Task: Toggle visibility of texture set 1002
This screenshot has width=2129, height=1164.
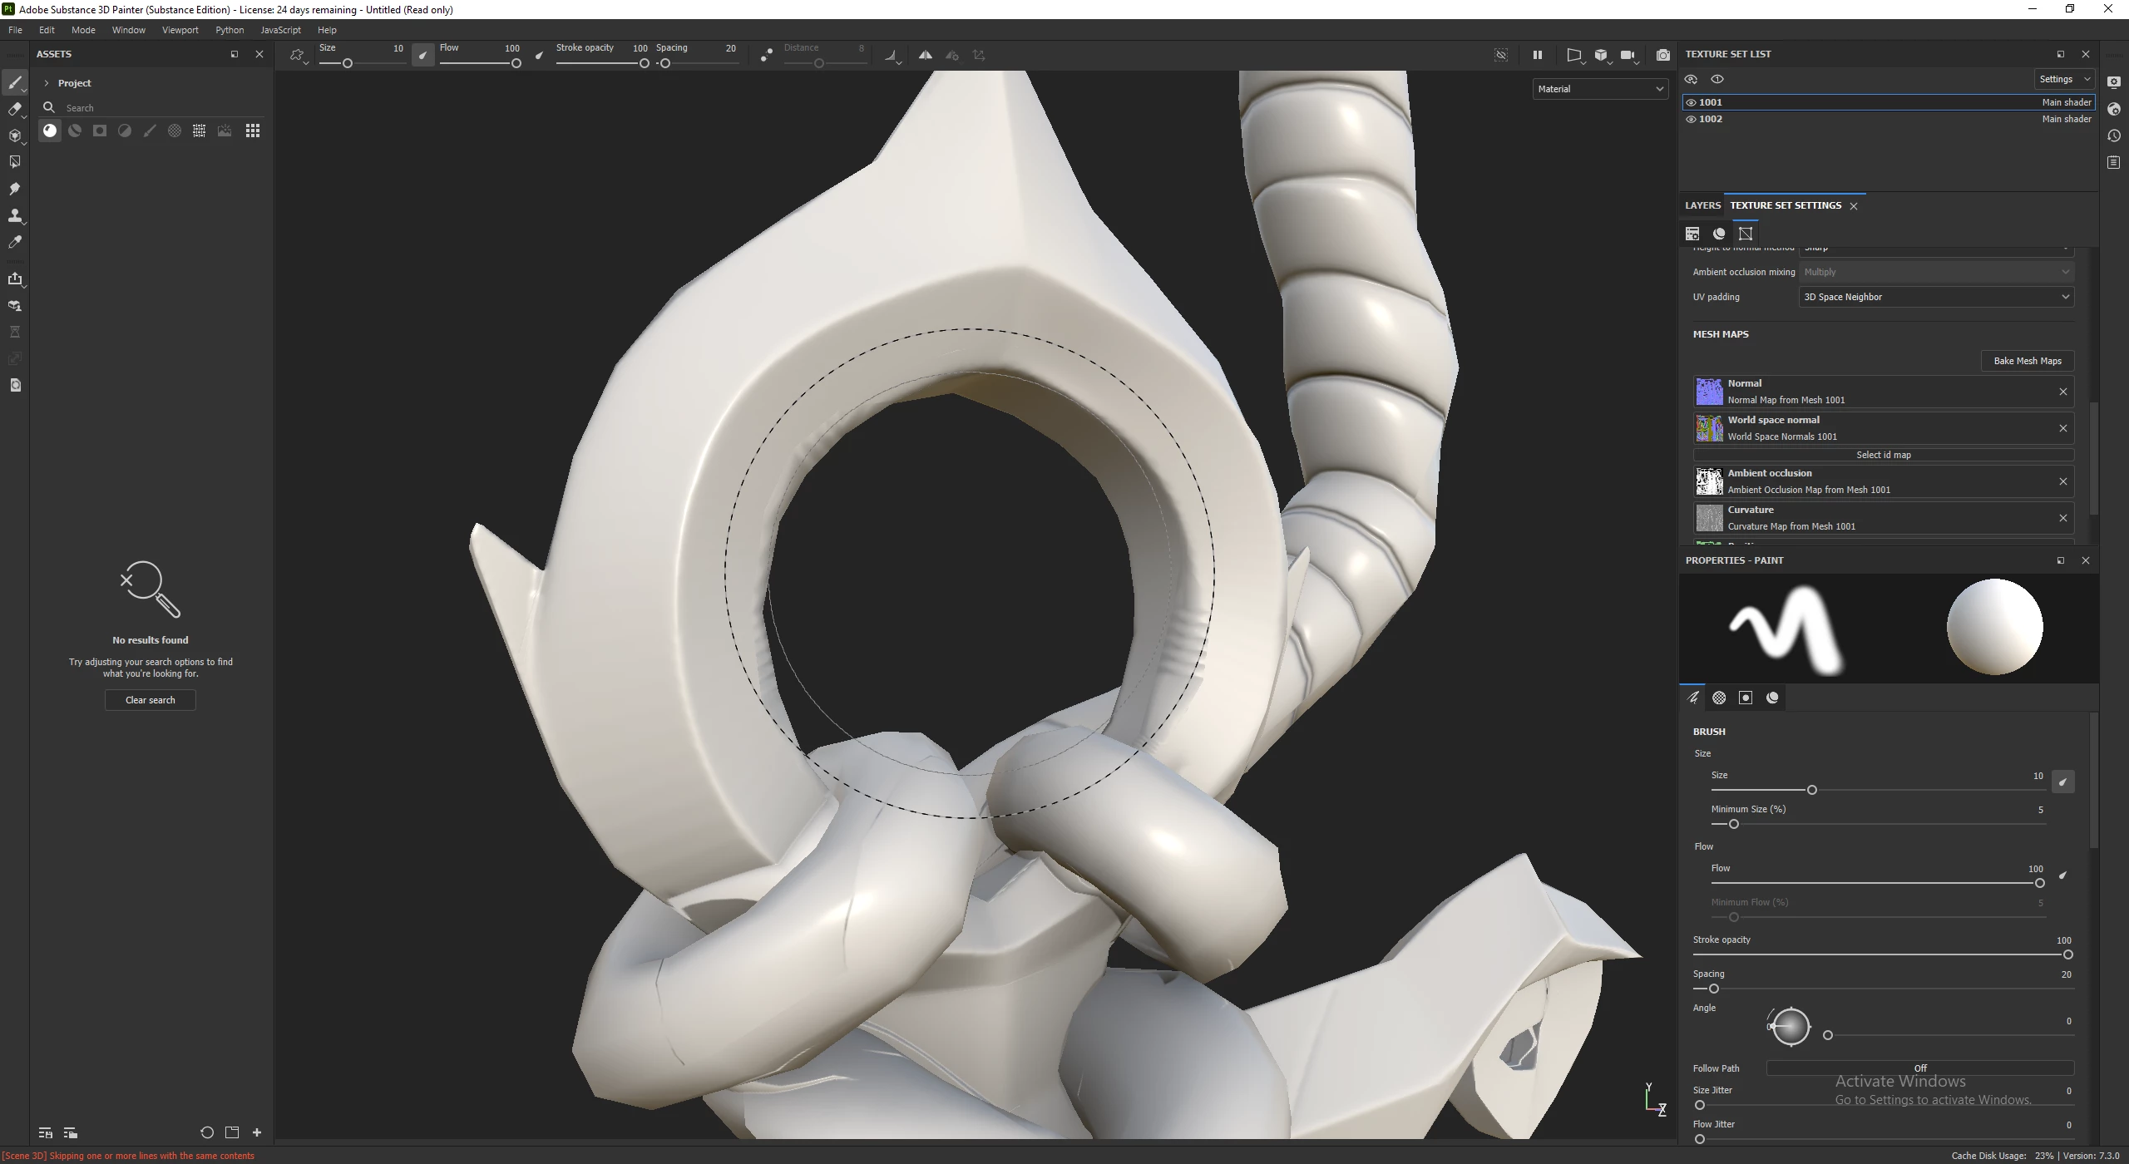Action: coord(1691,119)
